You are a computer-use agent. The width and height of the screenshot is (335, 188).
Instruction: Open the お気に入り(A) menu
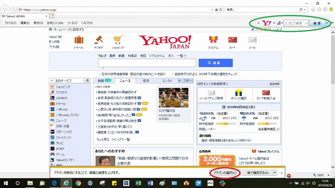(55, 23)
